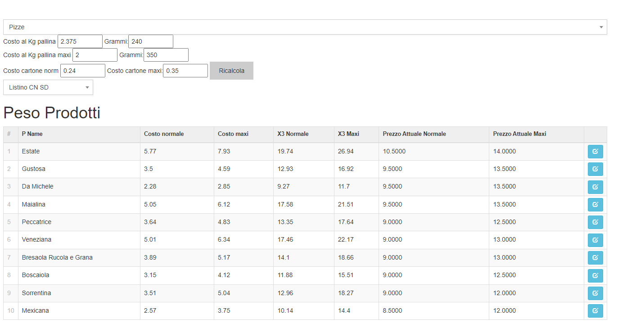The width and height of the screenshot is (618, 328).
Task: Edit the Sorrentina row
Action: tap(595, 293)
